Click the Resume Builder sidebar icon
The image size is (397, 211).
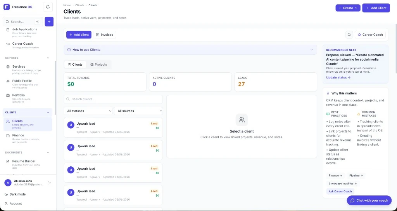8,161
